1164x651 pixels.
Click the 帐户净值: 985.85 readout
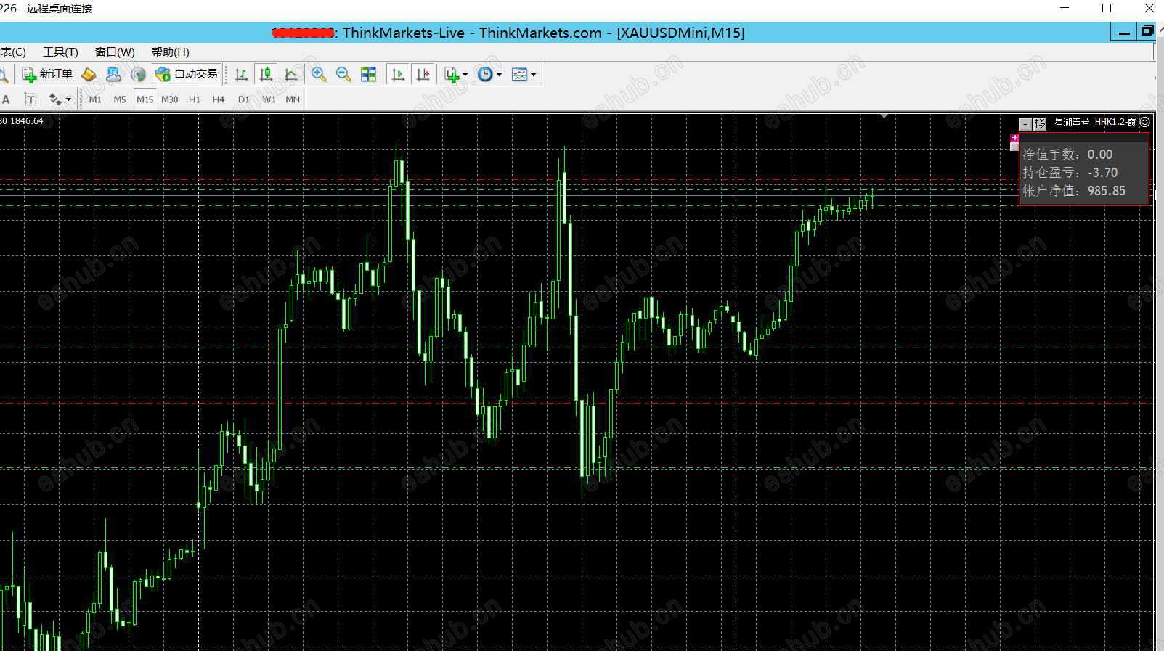pos(1074,191)
